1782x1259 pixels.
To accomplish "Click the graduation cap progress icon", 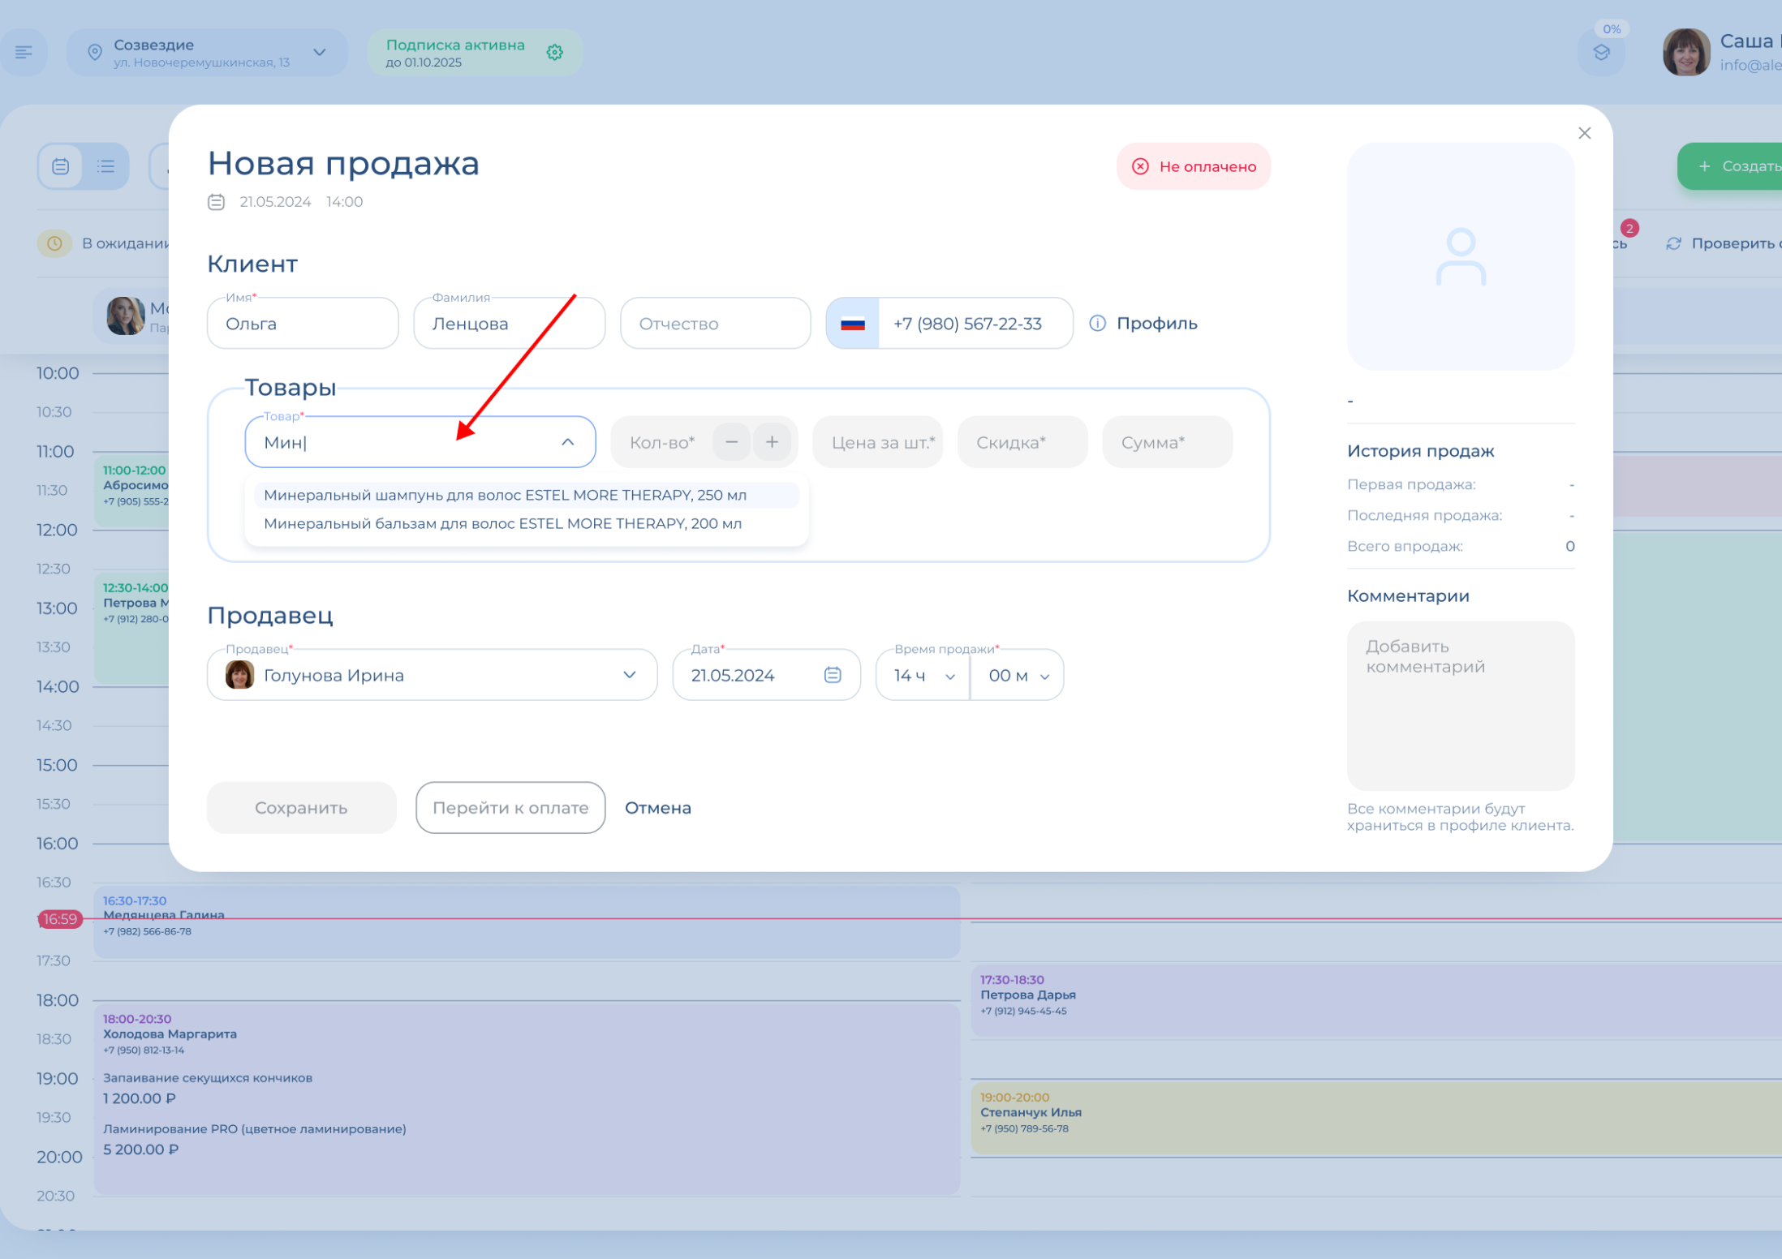I will click(1601, 53).
